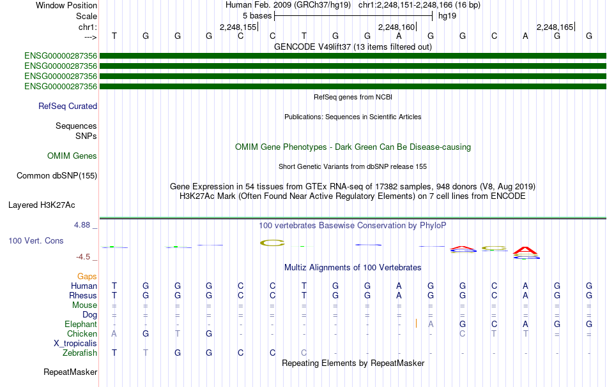Click the -4.5 PhyloP lower scale value
Viewport: 607px width, 387px height.
click(83, 257)
